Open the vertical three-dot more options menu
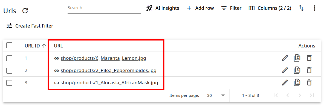The width and height of the screenshot is (324, 105). pos(314,8)
